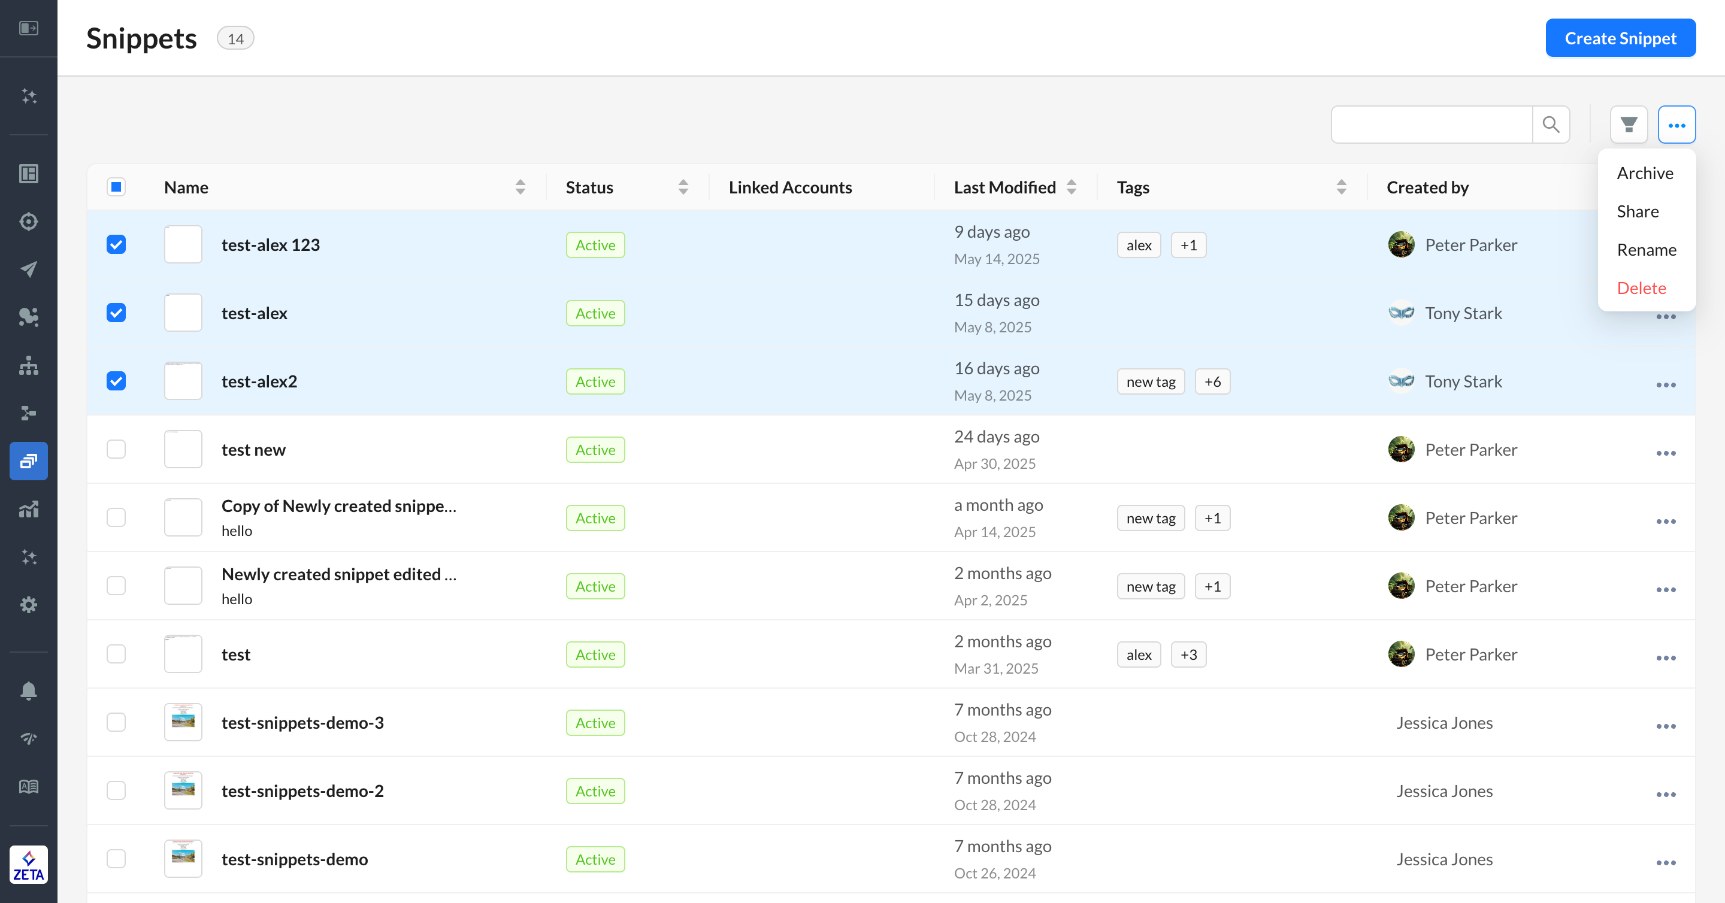
Task: Click the filter funnel icon
Action: (x=1629, y=125)
